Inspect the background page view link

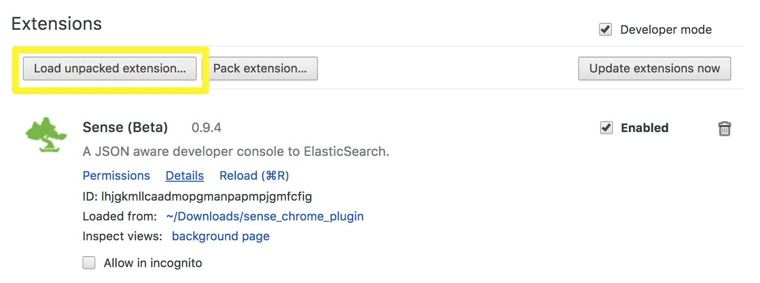pos(221,236)
